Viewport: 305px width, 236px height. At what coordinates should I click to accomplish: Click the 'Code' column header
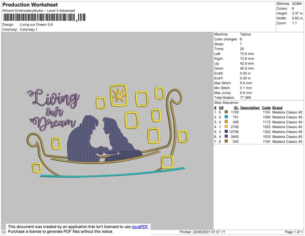tap(266, 108)
